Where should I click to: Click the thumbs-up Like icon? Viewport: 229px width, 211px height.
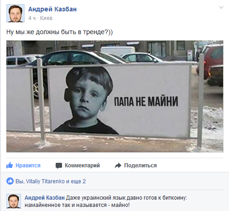coord(10,165)
